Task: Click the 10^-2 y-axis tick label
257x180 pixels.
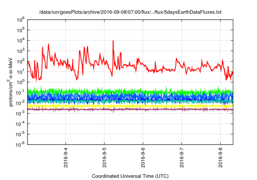Action: [20, 103]
